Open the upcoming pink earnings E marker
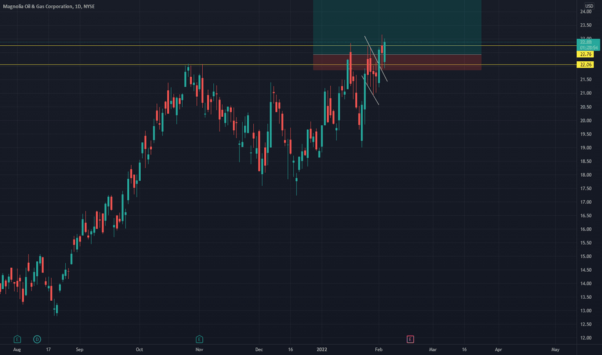This screenshot has height=355, width=602. (410, 339)
